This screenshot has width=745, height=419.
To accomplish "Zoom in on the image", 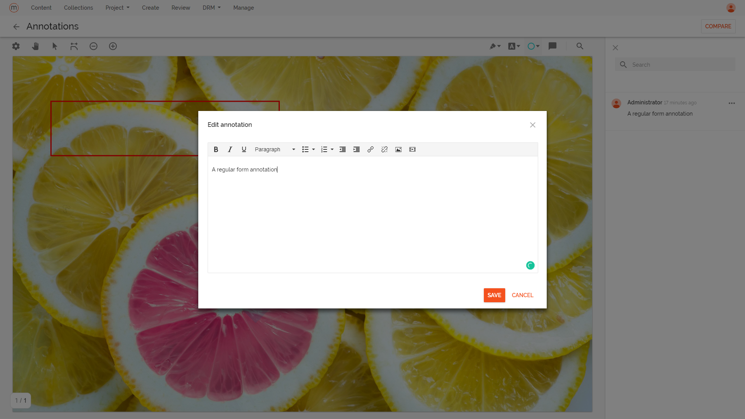I will [x=113, y=46].
